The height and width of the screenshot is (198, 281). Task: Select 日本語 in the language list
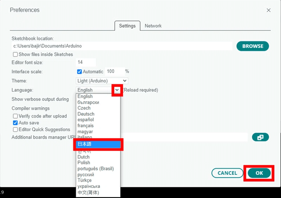pos(98,144)
